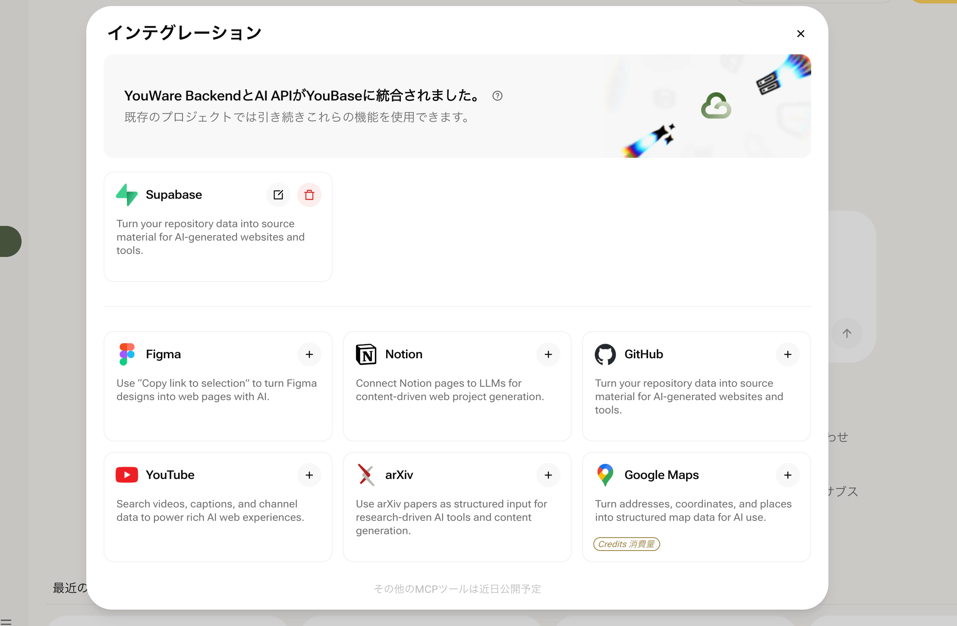Image resolution: width=957 pixels, height=626 pixels.
Task: Add the Google Maps integration with plus button
Action: [788, 475]
